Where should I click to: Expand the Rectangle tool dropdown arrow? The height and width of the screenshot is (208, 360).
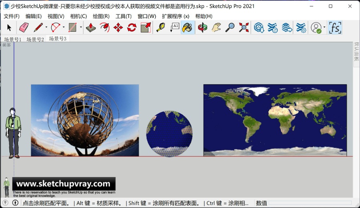tap(81, 27)
